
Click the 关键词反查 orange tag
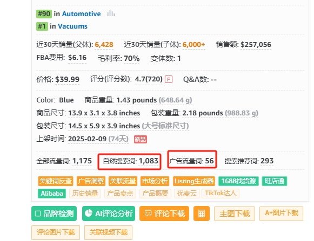pos(56,181)
